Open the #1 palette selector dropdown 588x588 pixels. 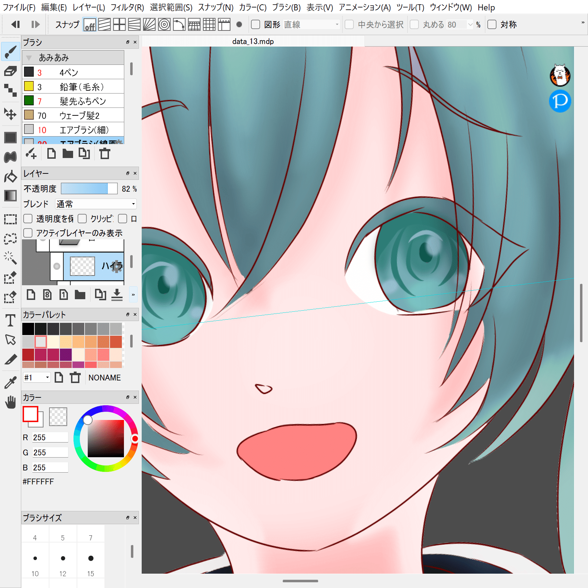(x=36, y=377)
